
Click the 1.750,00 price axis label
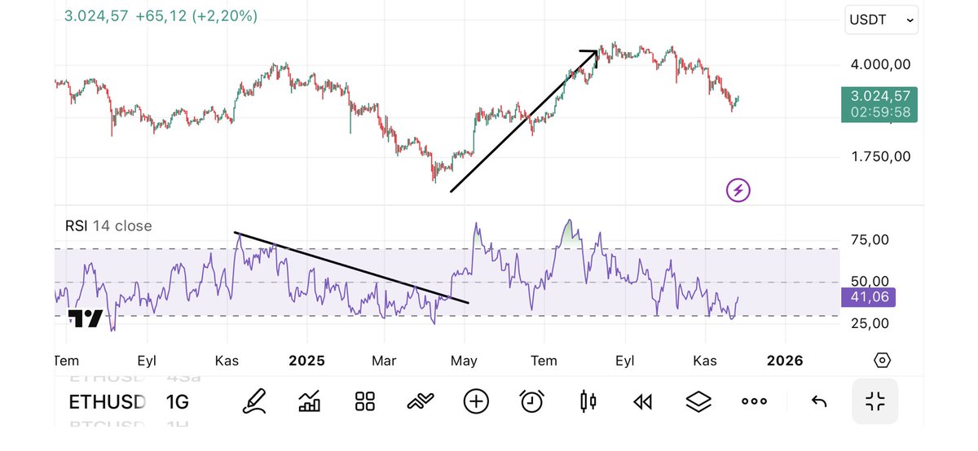(879, 156)
